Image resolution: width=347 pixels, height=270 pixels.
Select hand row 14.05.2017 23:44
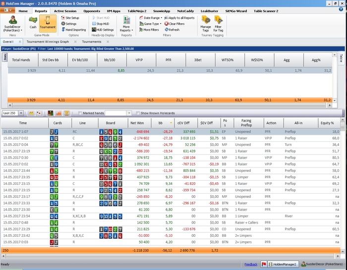[171, 171]
